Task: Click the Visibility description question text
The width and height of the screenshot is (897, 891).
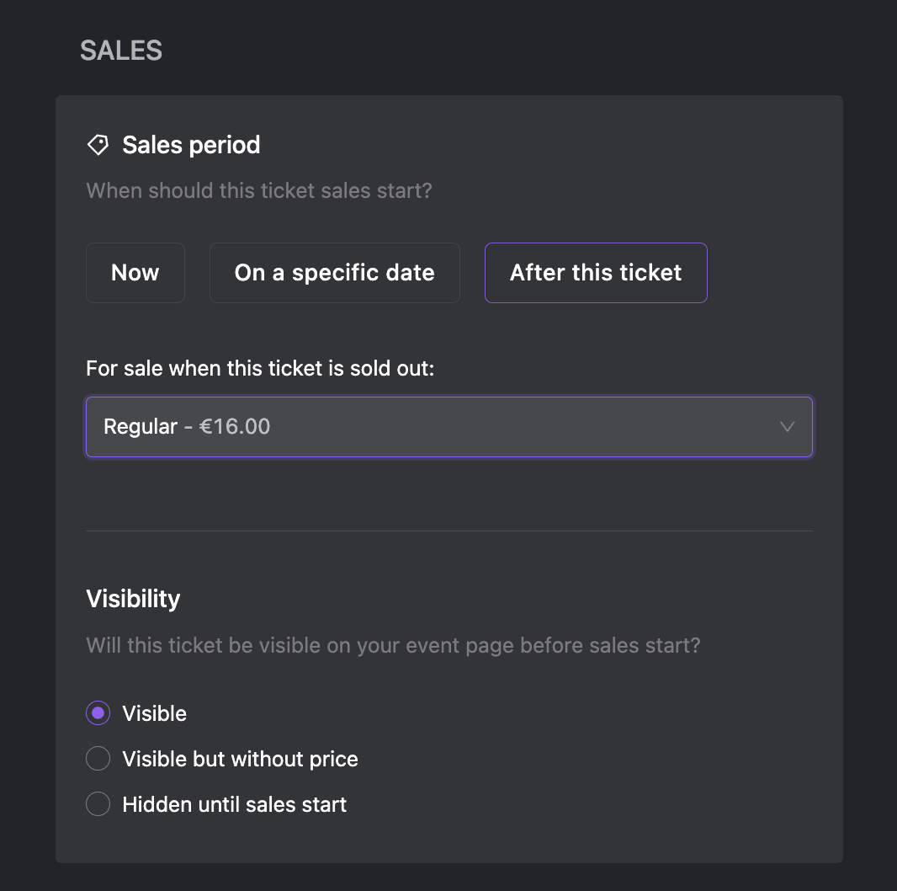Action: point(394,645)
